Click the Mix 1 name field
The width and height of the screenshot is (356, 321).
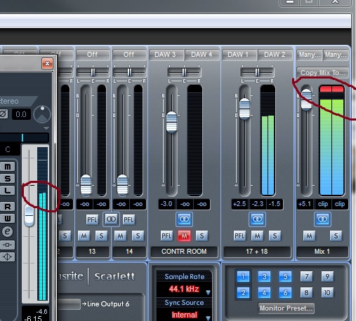point(322,252)
